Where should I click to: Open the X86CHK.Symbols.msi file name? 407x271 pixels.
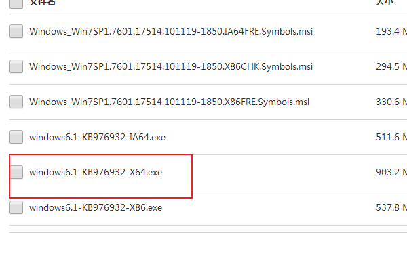point(171,66)
